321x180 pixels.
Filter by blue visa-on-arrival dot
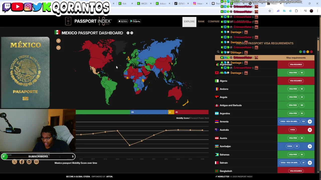[x=304, y=52]
